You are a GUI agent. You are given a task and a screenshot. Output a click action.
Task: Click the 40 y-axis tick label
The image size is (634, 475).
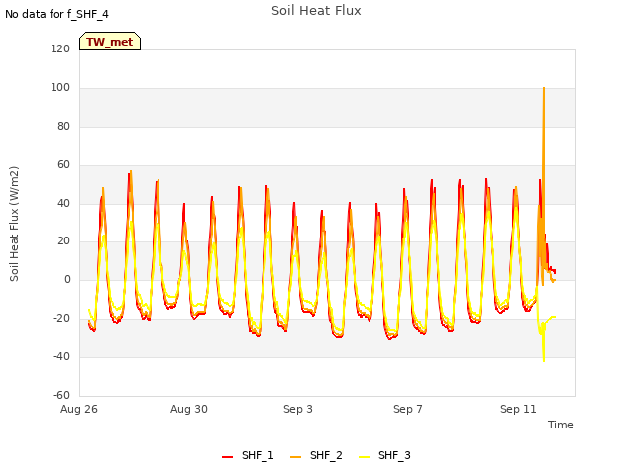tap(63, 203)
